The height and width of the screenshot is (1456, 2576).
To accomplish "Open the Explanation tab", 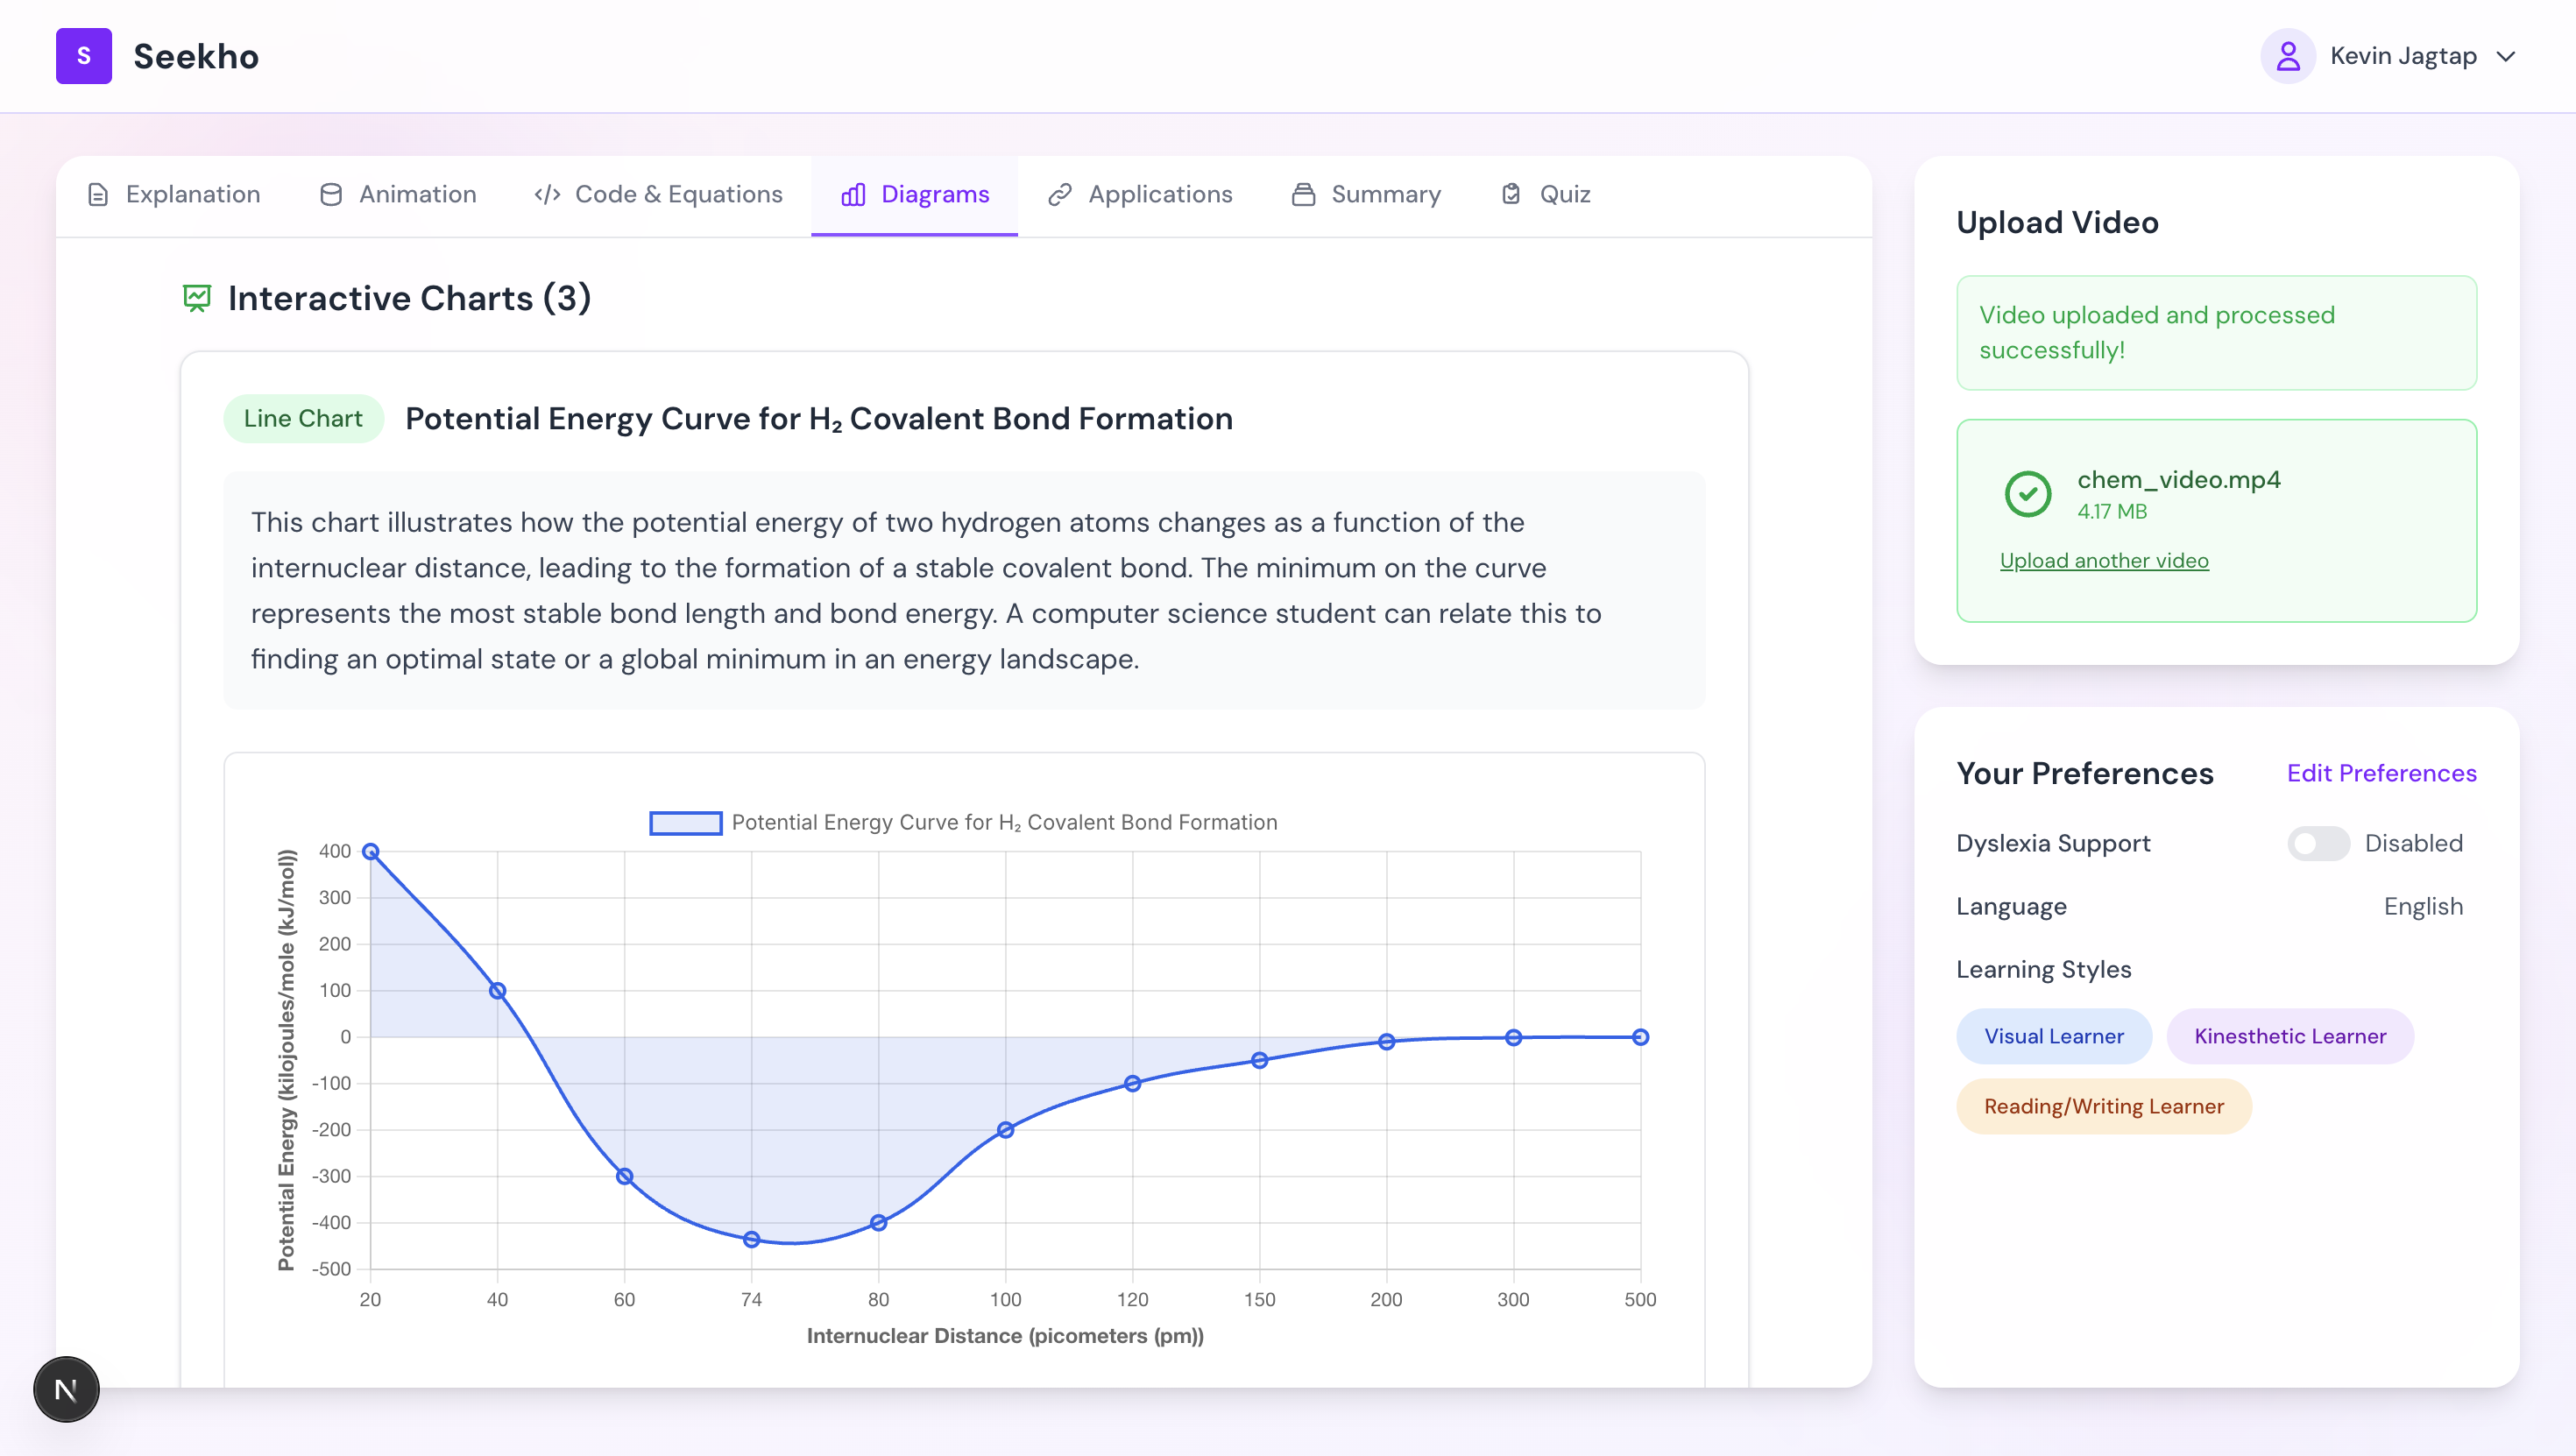I will coord(174,194).
